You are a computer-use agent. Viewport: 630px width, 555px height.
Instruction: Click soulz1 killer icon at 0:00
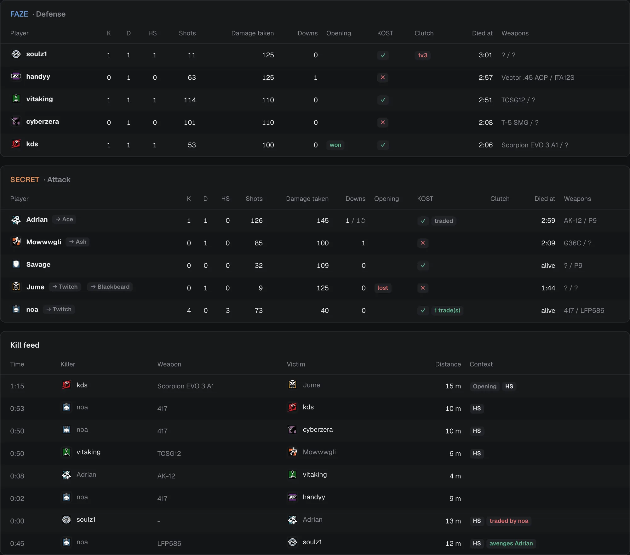[x=66, y=519]
